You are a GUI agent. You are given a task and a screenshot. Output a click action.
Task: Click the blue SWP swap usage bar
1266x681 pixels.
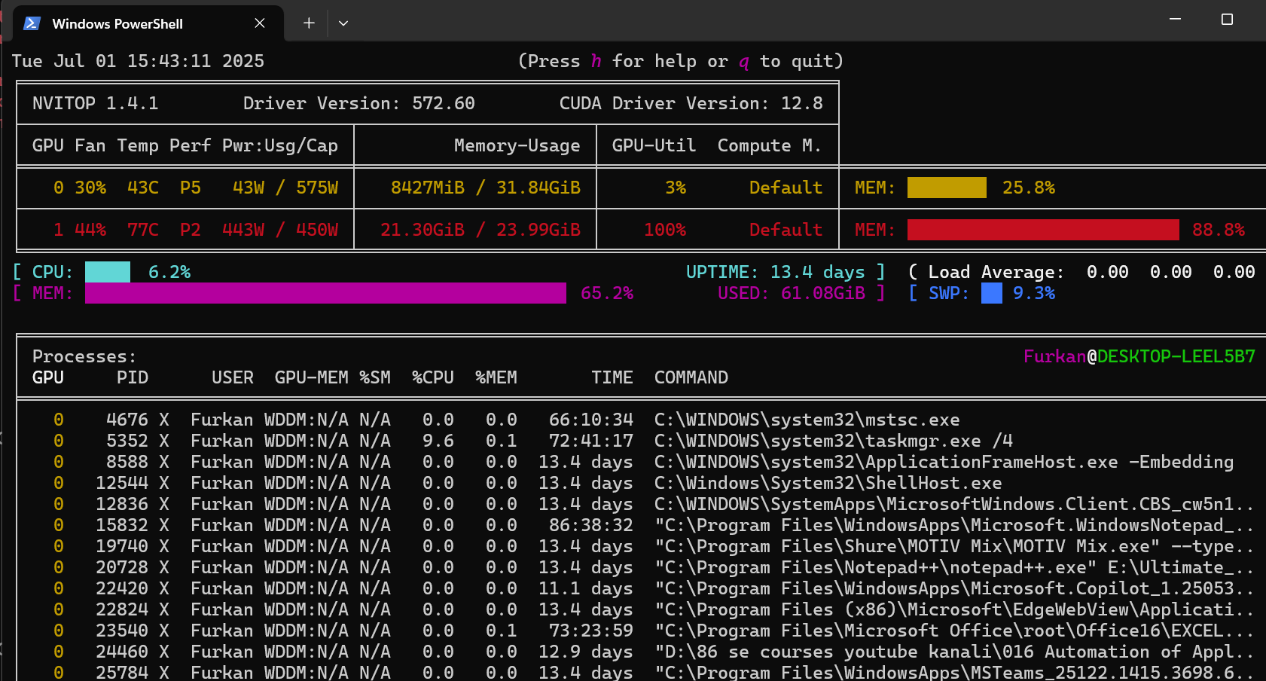[x=991, y=293]
